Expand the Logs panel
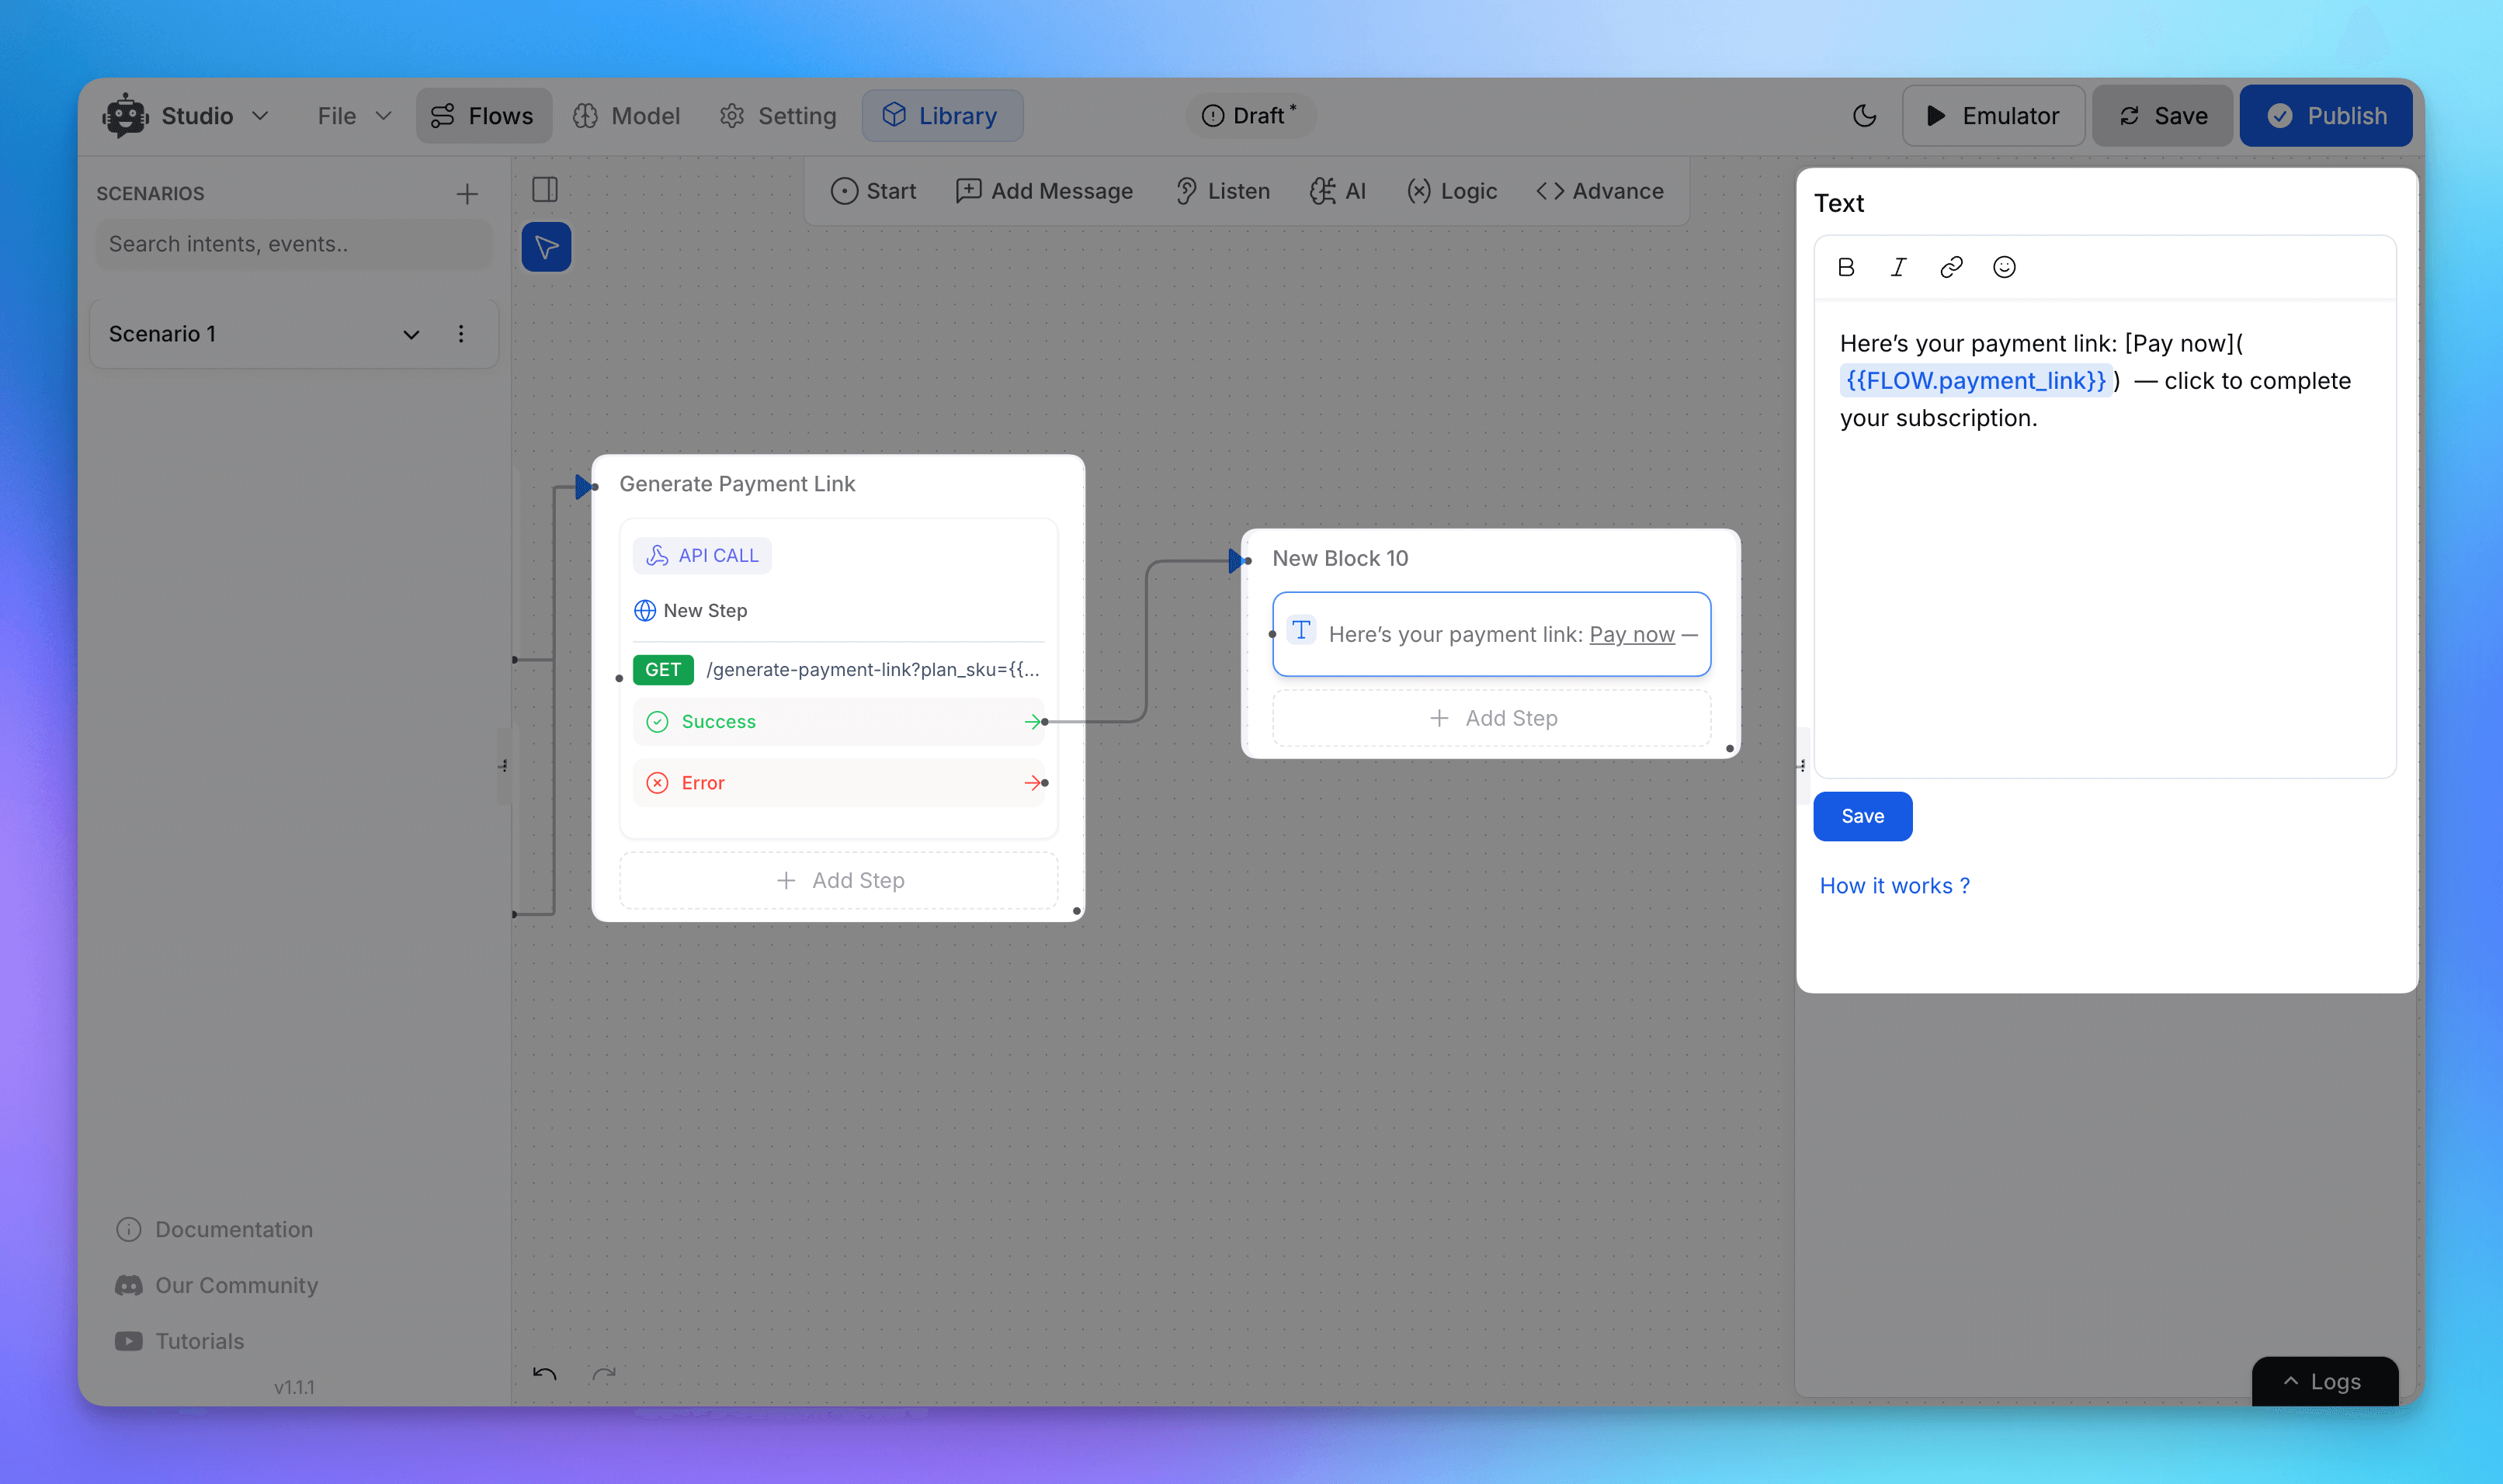2503x1484 pixels. click(2324, 1381)
